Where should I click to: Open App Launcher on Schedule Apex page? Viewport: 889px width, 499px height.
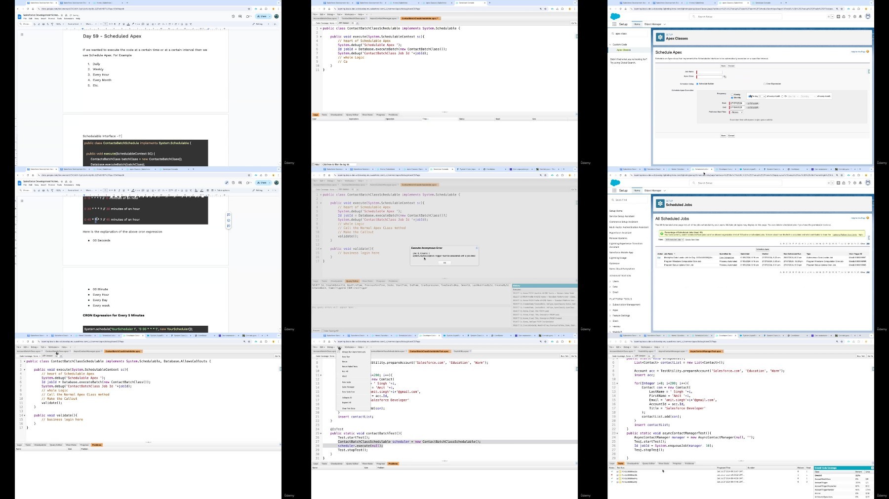point(614,24)
